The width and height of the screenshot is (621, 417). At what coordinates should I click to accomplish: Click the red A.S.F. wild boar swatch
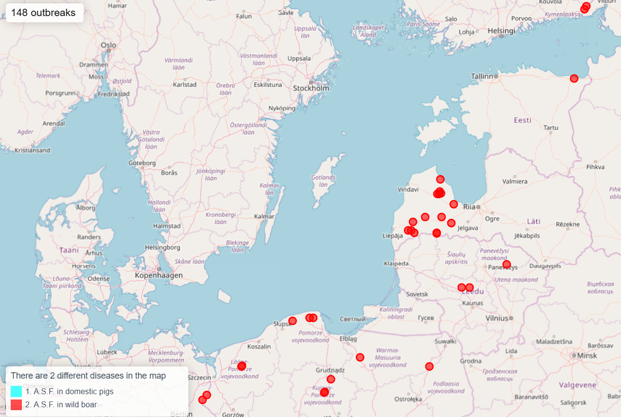coord(16,405)
